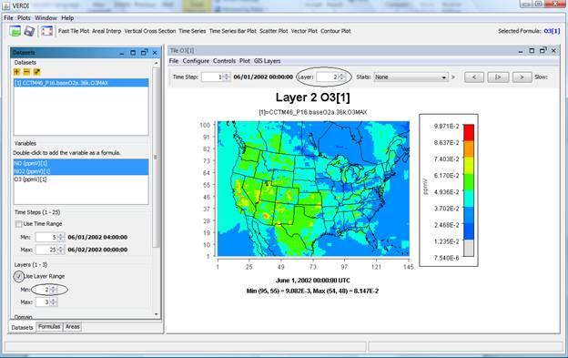This screenshot has height=358, width=568.
Task: Enable the Use Time Range checkbox
Action: coord(18,224)
